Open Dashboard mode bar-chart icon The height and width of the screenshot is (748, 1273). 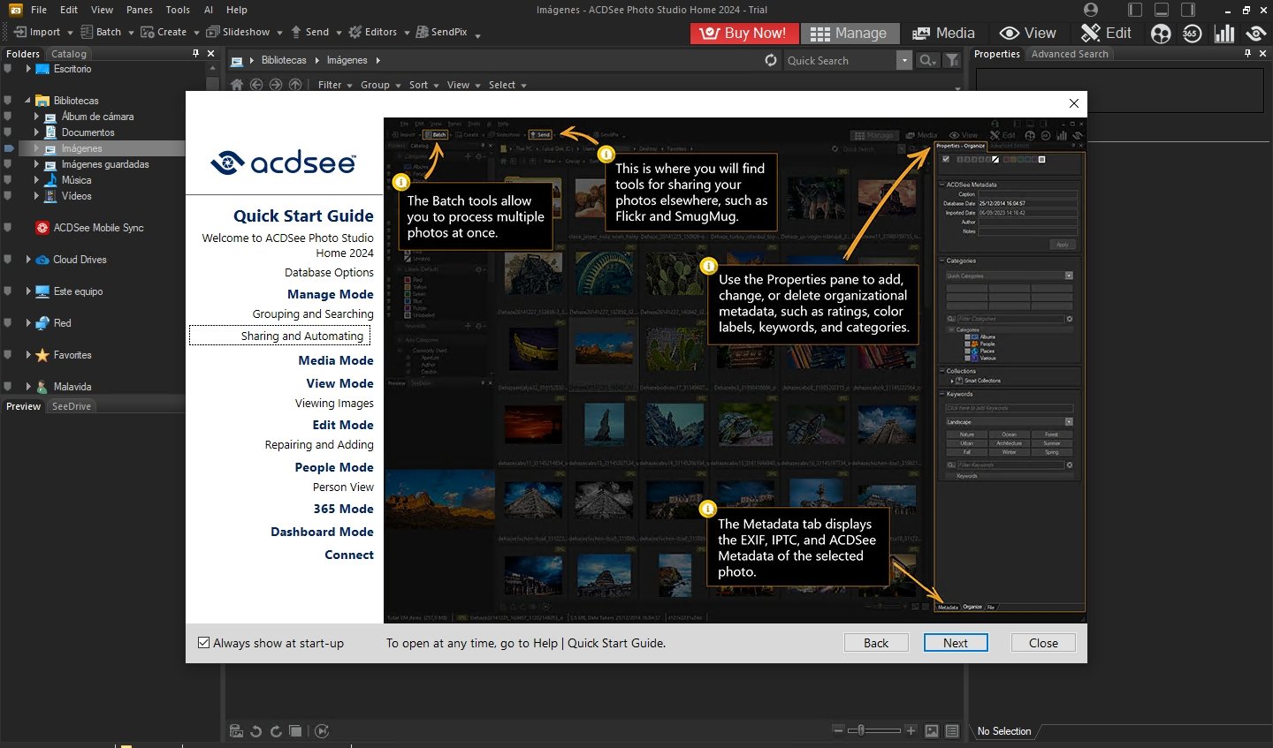click(x=1224, y=34)
